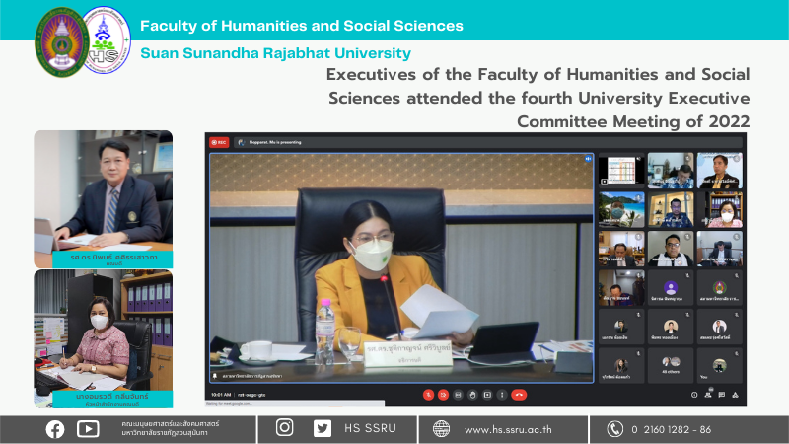
Task: Expand the All others participant tile
Action: [x=671, y=365]
